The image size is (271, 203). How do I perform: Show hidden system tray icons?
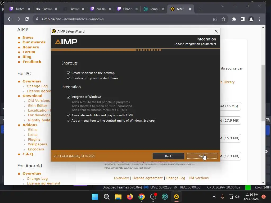click(x=214, y=197)
